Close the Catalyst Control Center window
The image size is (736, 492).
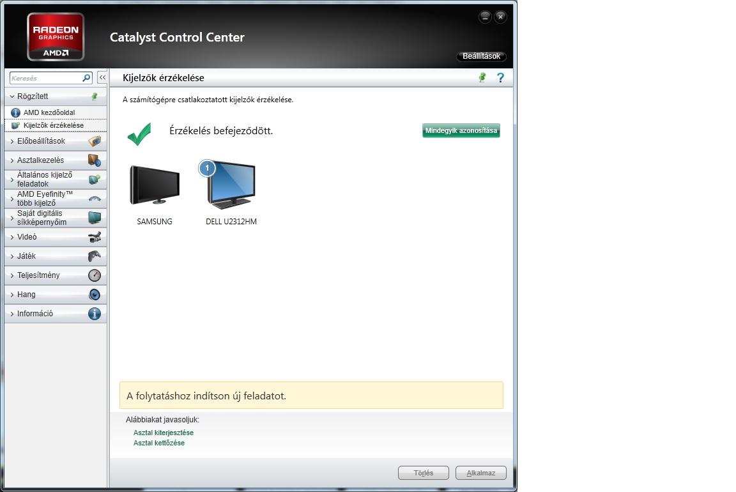click(x=500, y=17)
